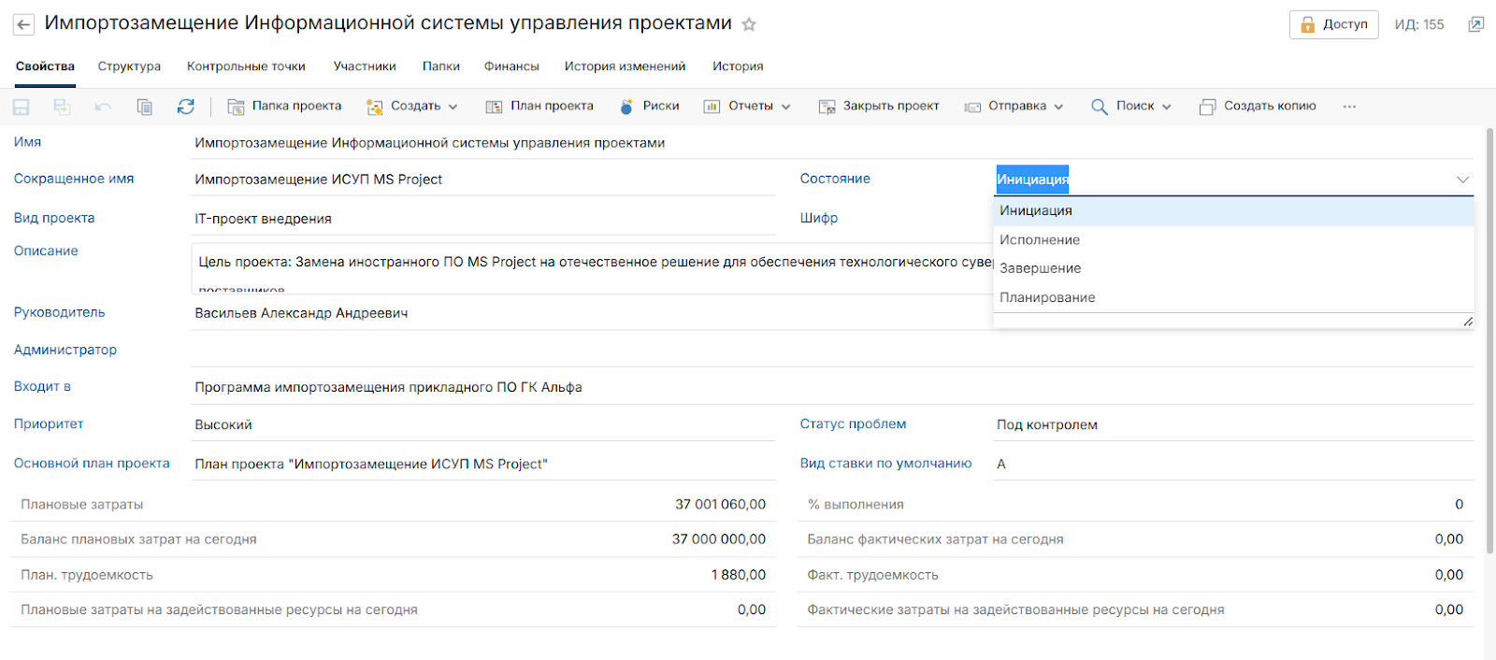Image resolution: width=1496 pixels, height=660 pixels.
Task: Click the Руководитель field label link
Action: pos(59,312)
